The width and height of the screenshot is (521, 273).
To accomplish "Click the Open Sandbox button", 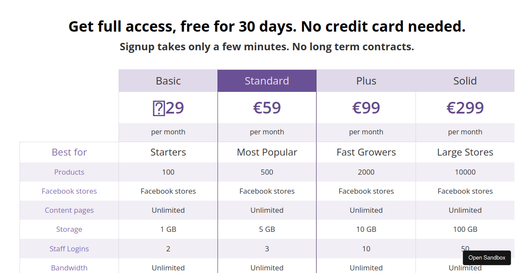I will [487, 258].
